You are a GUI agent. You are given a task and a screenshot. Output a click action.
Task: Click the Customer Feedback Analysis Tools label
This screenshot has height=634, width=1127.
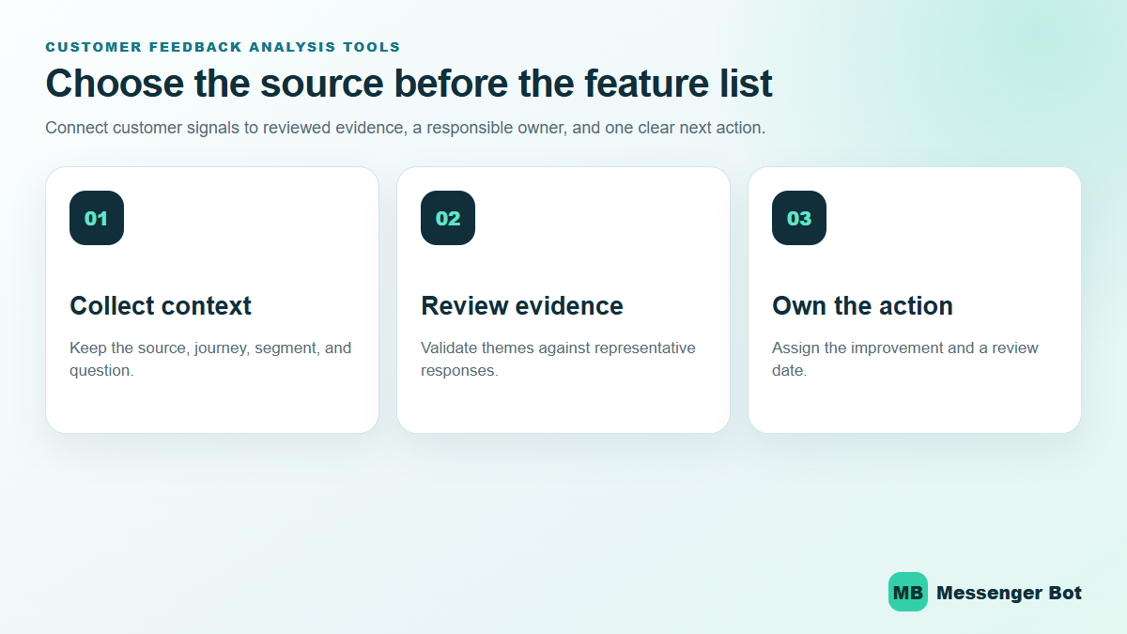pyautogui.click(x=223, y=47)
